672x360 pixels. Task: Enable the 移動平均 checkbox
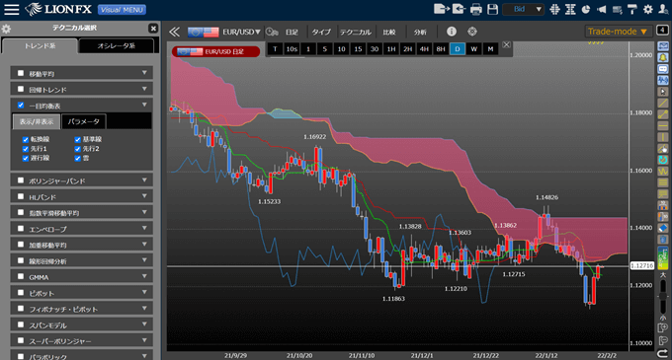pyautogui.click(x=21, y=73)
